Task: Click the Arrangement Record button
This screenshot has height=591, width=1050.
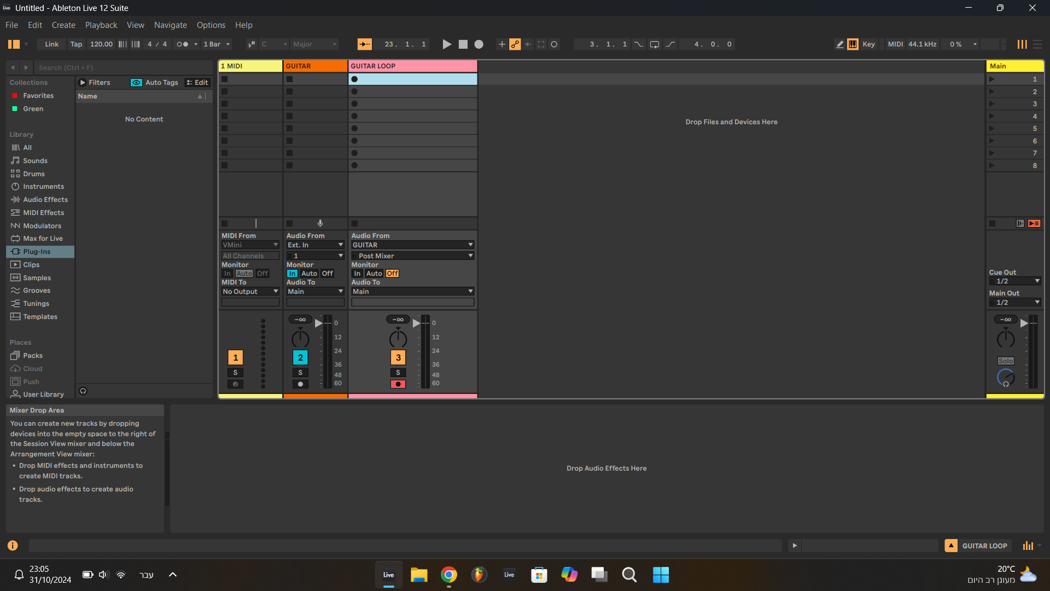Action: tap(479, 44)
